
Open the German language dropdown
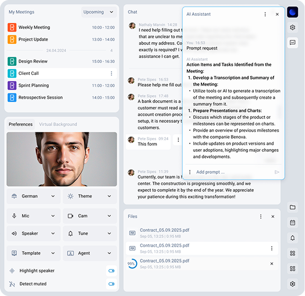(x=34, y=196)
